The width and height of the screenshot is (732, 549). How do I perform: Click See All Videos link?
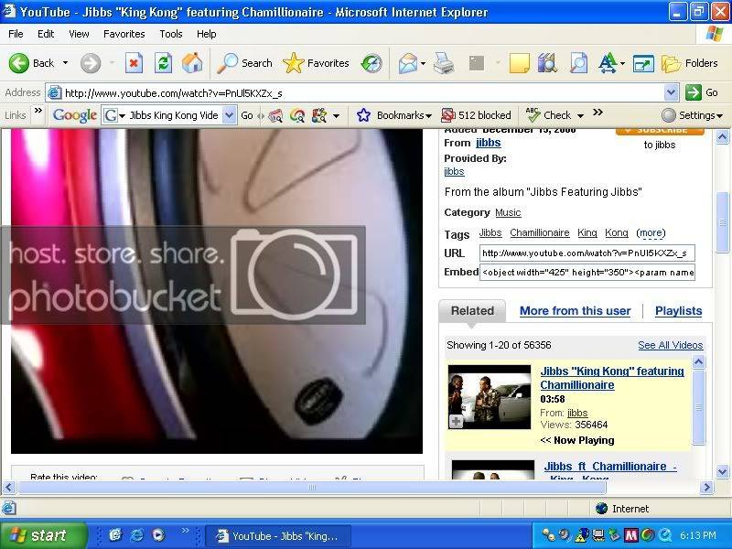[x=671, y=345]
